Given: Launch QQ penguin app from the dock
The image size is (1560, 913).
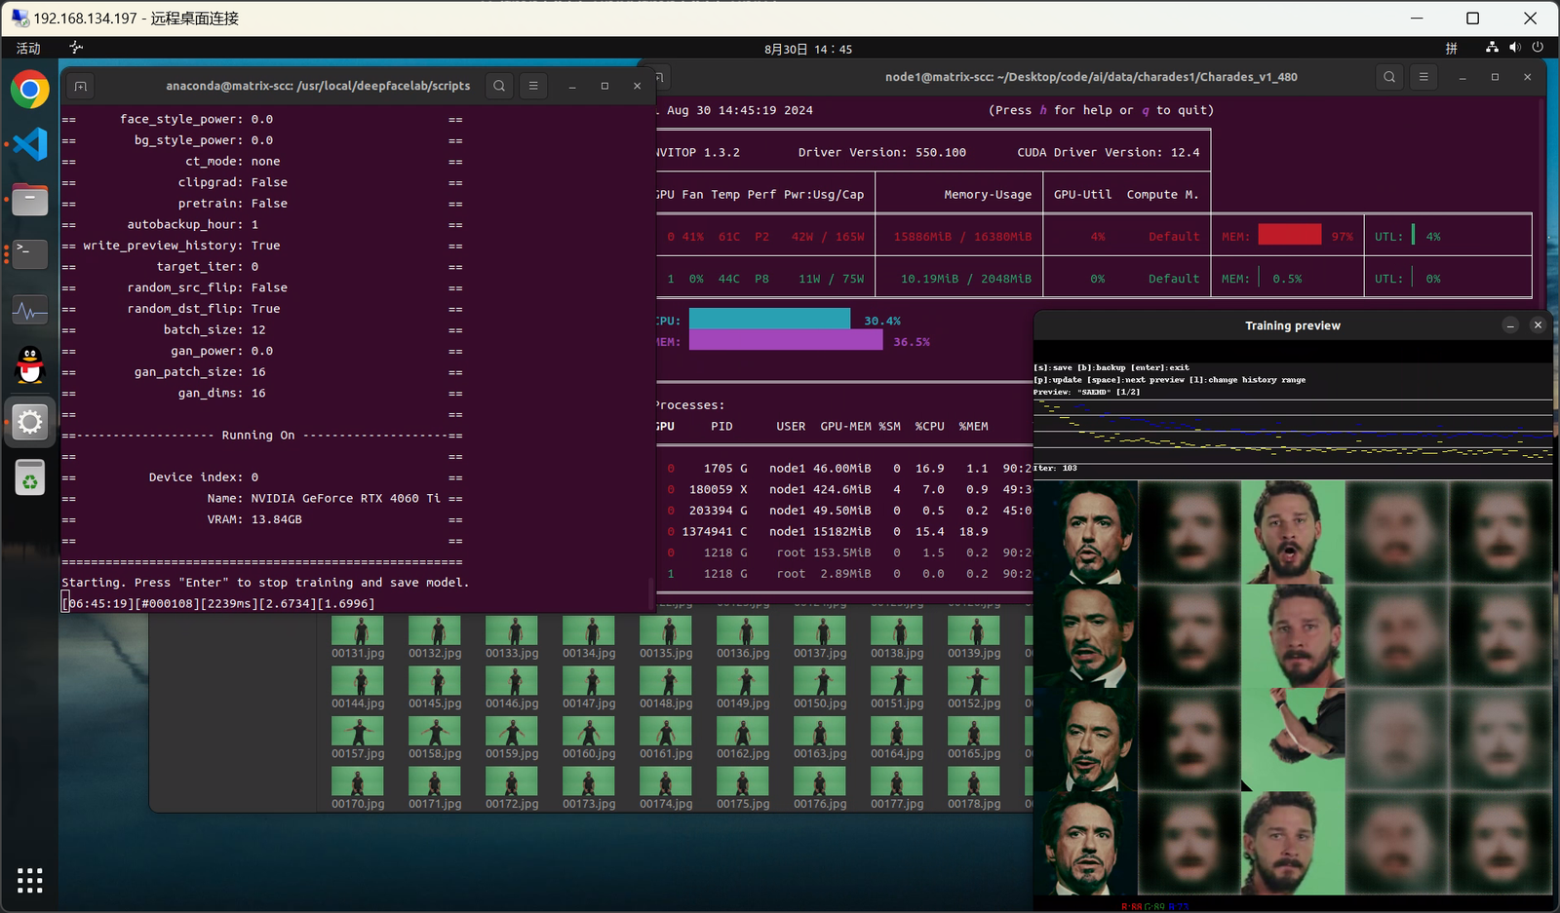Looking at the screenshot, I should (x=30, y=365).
